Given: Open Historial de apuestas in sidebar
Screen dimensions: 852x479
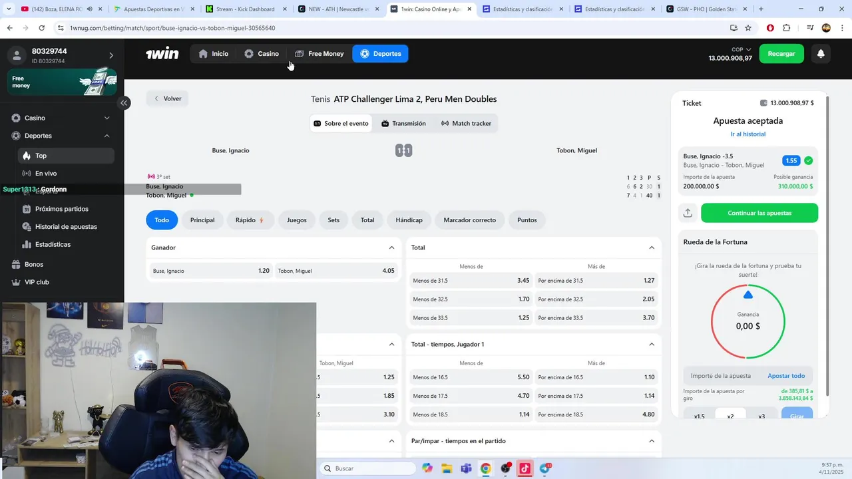Looking at the screenshot, I should [66, 227].
